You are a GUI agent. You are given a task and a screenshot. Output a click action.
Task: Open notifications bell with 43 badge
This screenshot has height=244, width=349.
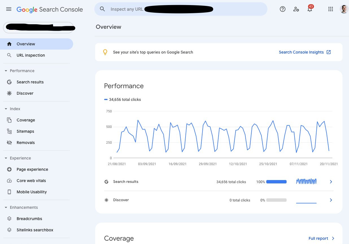coord(310,8)
